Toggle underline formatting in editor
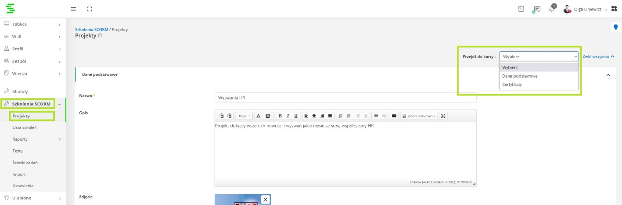The image size is (622, 205). [x=296, y=116]
